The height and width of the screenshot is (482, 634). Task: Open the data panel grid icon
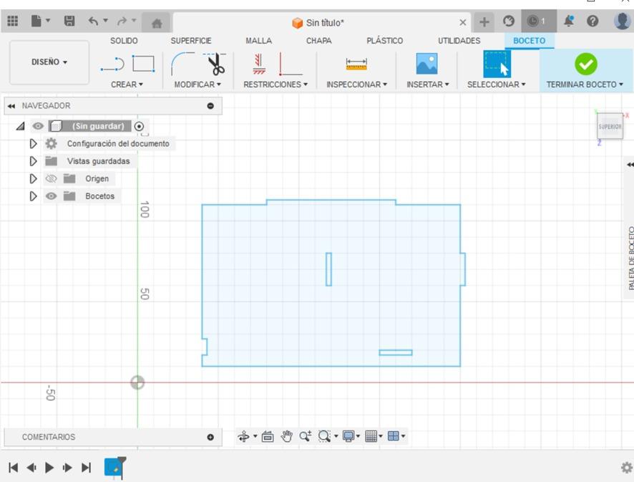point(13,21)
